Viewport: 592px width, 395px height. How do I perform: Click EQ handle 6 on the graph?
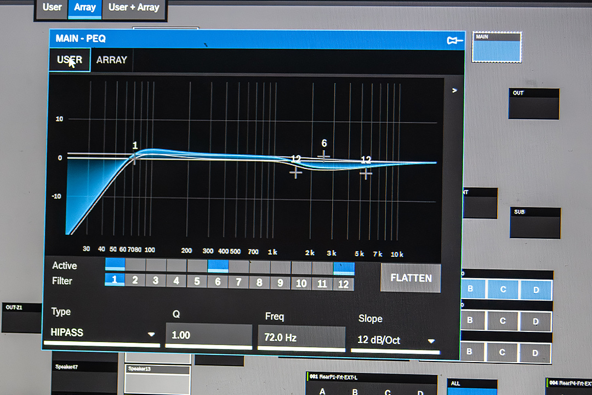pyautogui.click(x=324, y=156)
